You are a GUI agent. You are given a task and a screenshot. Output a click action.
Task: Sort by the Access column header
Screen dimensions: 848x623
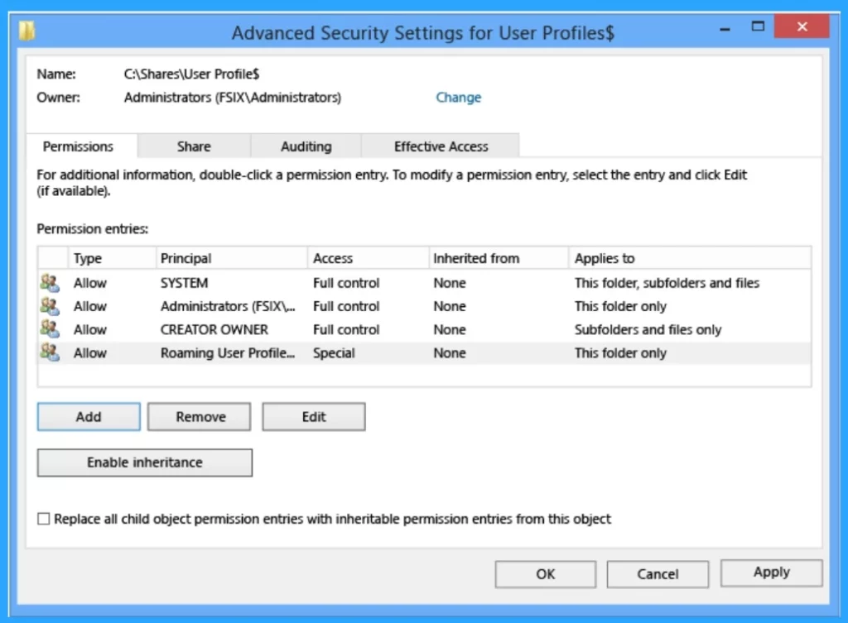[x=369, y=258]
